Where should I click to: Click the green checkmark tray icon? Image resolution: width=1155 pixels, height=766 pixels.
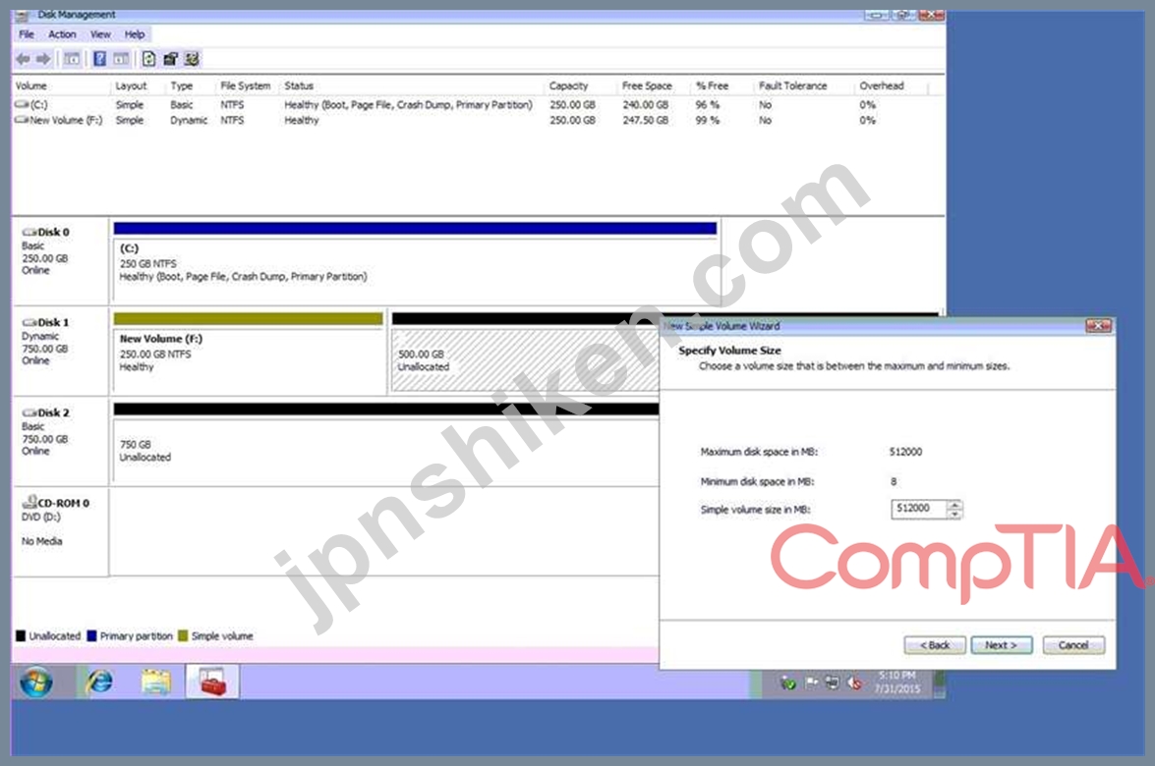click(x=788, y=684)
